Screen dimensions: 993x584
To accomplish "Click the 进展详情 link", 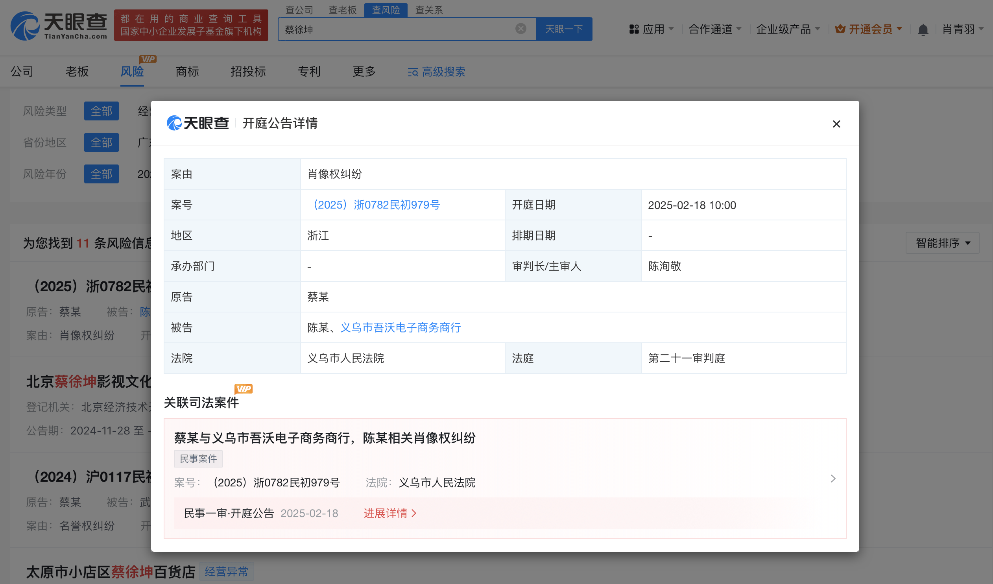I will tap(390, 513).
